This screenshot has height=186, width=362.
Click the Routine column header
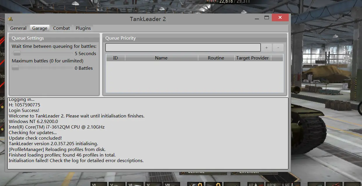[x=216, y=58]
